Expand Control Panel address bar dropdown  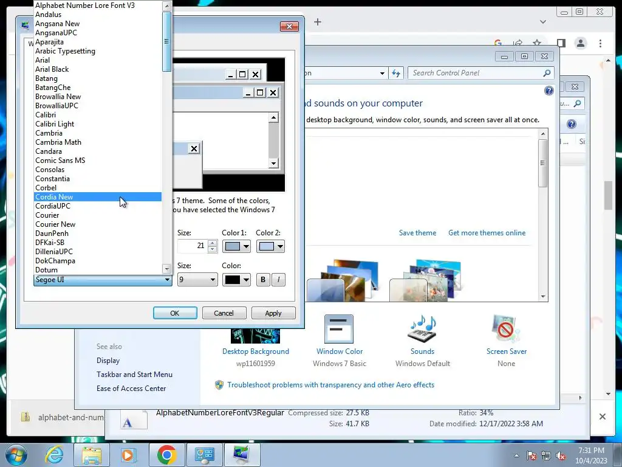pos(382,73)
